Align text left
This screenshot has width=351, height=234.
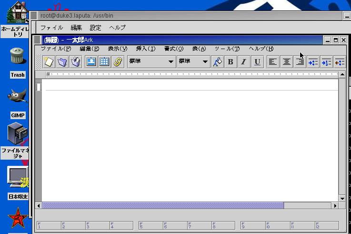tap(273, 62)
